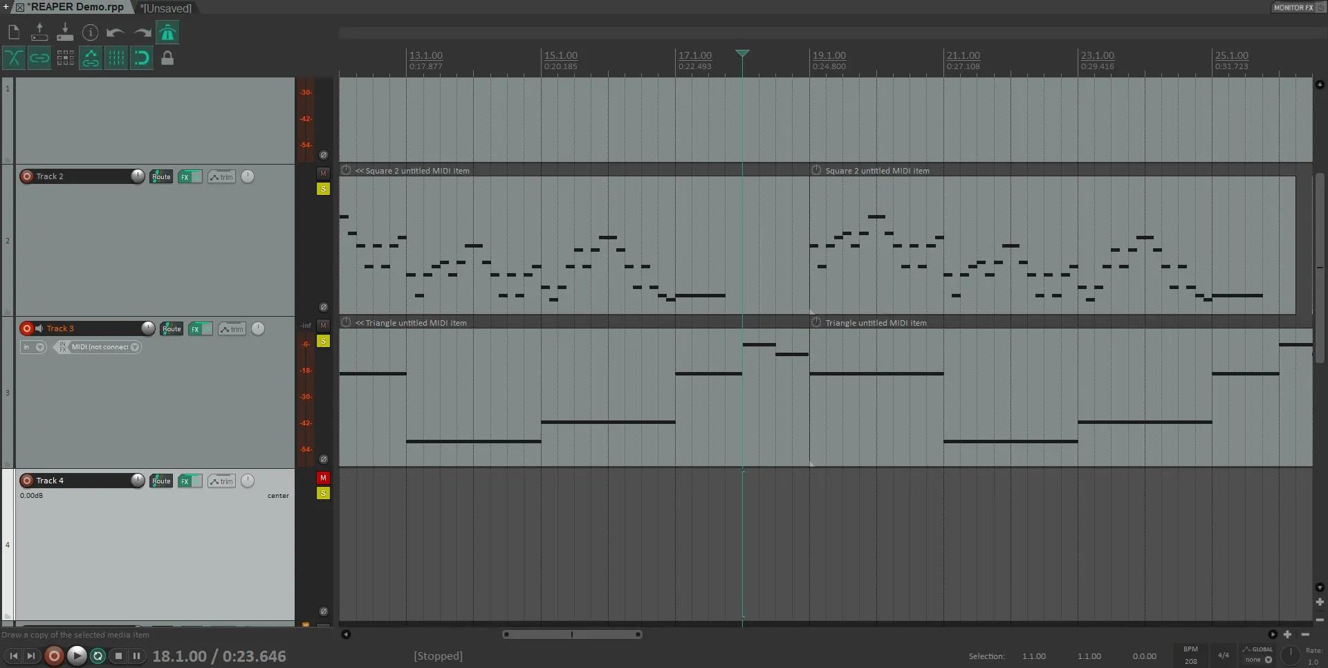Mute Track 2 with its M button
Screen dimensions: 1328x668
[323, 174]
